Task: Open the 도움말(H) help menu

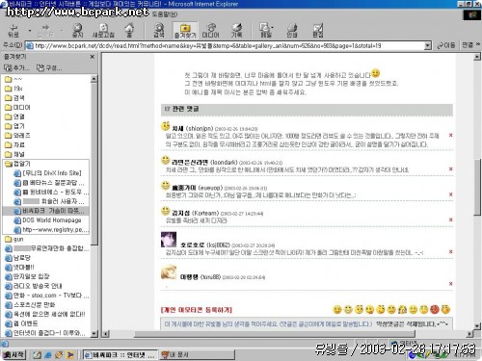Action: [x=165, y=14]
